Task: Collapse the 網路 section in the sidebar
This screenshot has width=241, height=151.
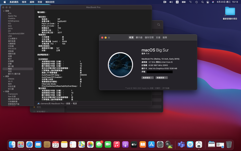Action: point(4,76)
